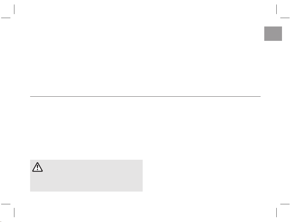Click the small dot at the page's bottom-left corner
Viewport: 291px width, 222px height.
(1, 221)
